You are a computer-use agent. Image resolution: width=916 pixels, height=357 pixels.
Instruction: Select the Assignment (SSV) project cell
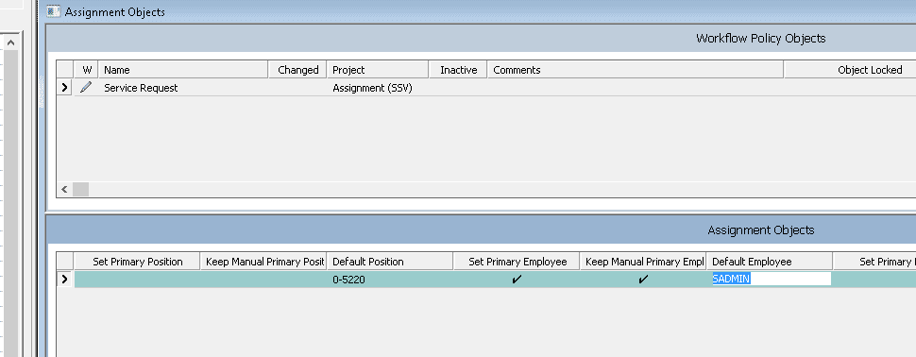pyautogui.click(x=378, y=88)
